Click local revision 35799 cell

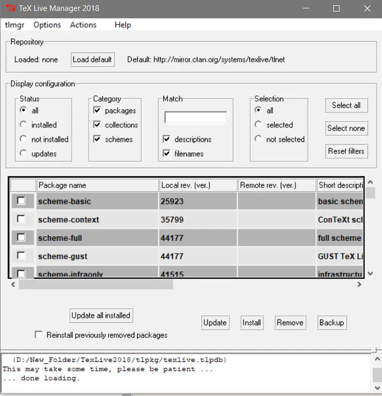(198, 219)
